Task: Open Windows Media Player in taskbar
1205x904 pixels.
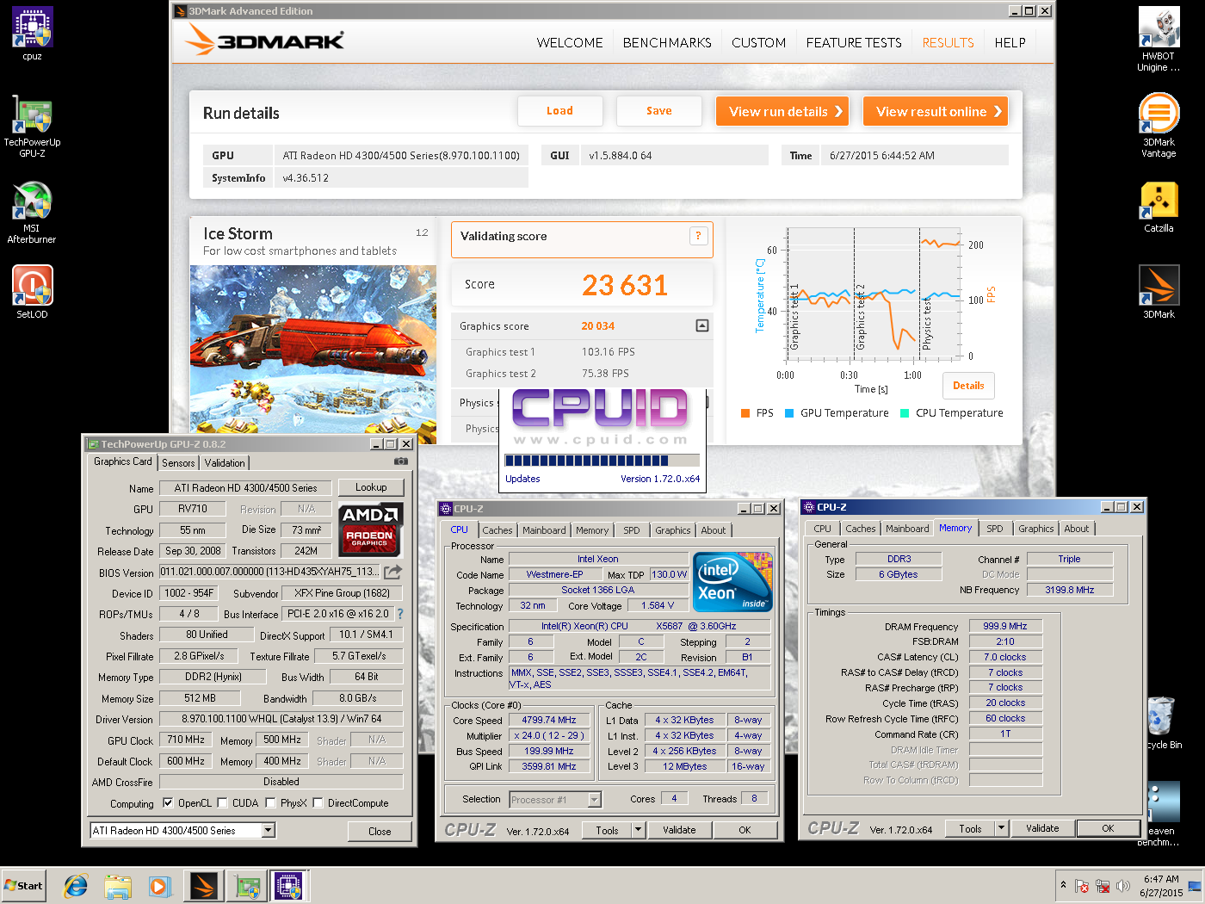Action: 159,885
